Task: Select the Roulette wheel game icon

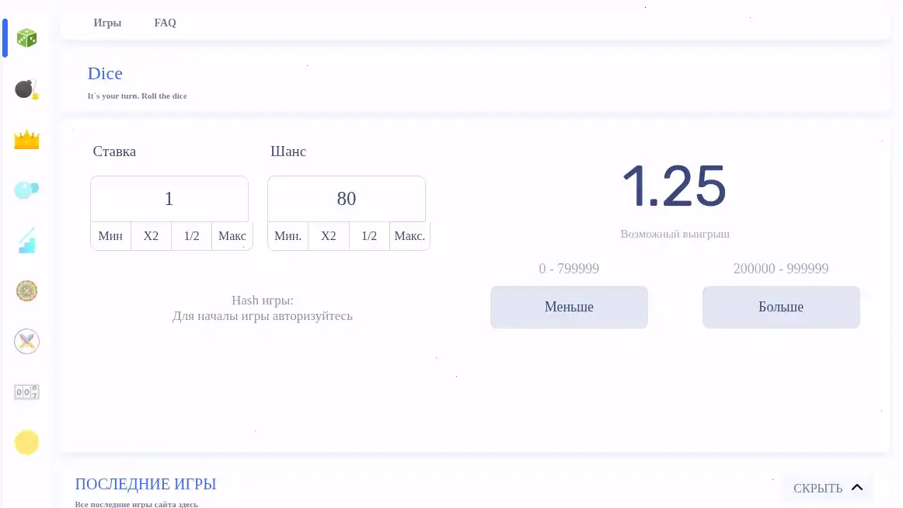Action: click(26, 291)
